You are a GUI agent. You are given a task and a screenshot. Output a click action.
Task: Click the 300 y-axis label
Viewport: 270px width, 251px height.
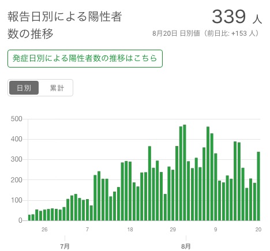pos(17,159)
